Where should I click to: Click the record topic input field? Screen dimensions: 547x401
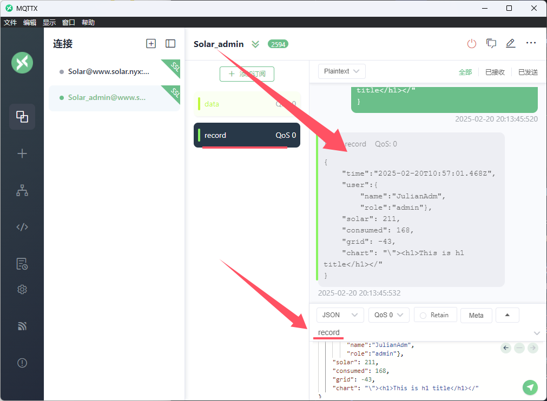tap(422, 332)
